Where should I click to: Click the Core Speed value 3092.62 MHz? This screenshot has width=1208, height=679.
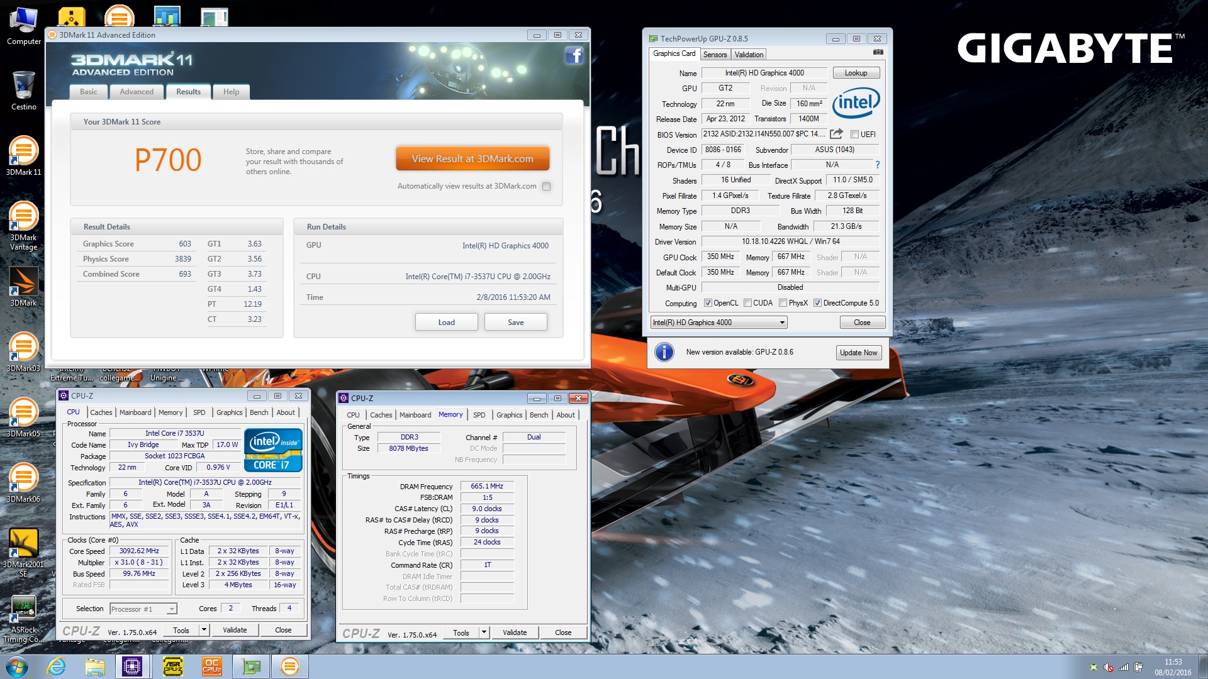(x=139, y=551)
